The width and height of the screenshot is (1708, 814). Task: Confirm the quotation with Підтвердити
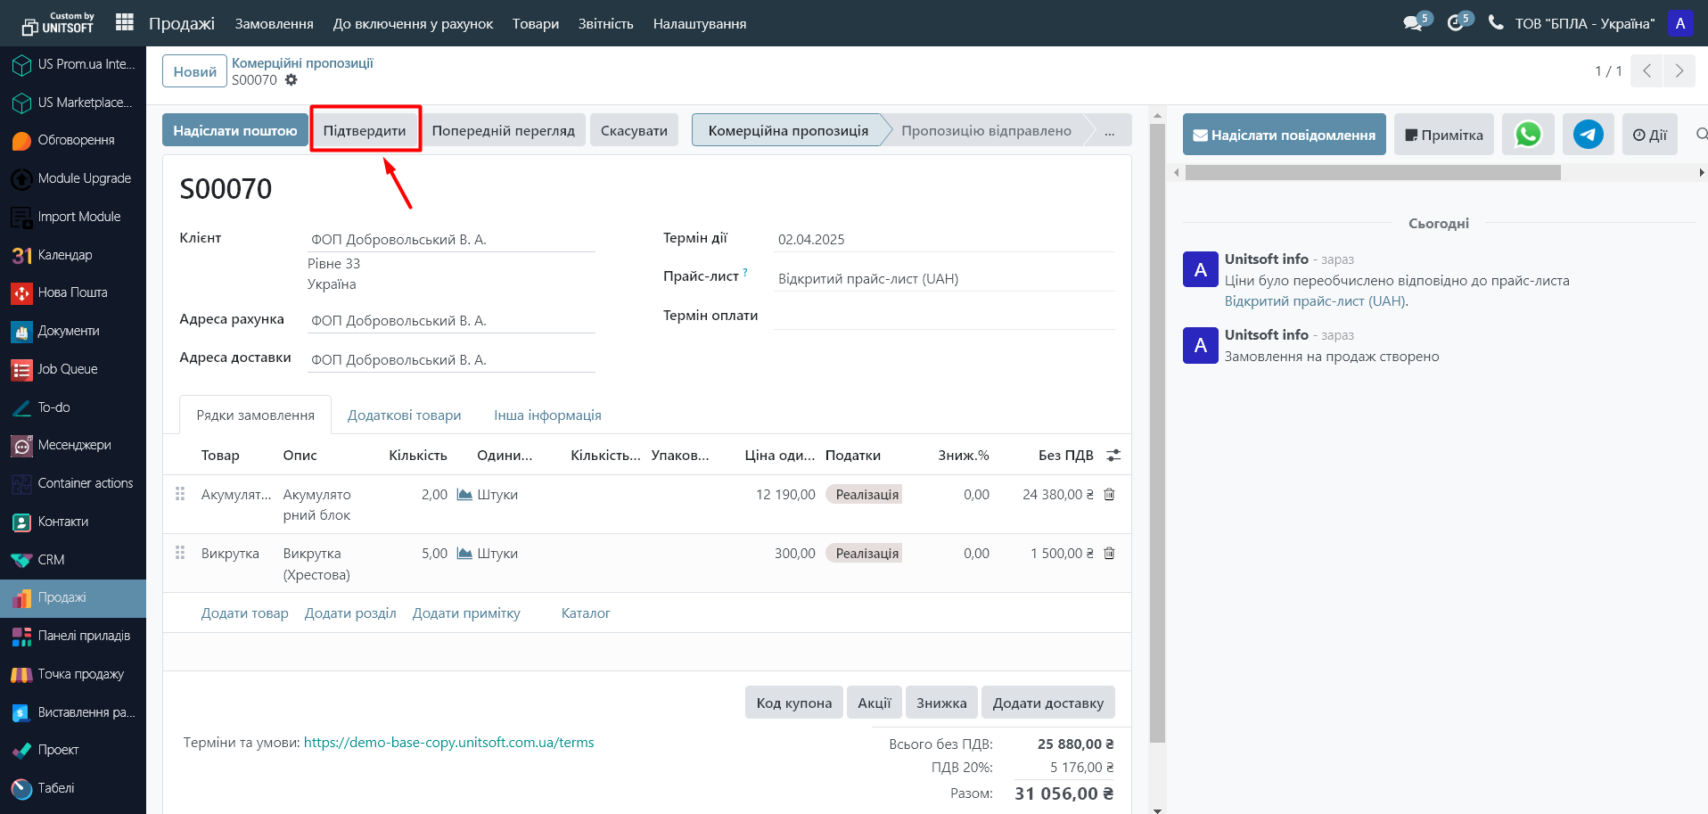pos(365,131)
